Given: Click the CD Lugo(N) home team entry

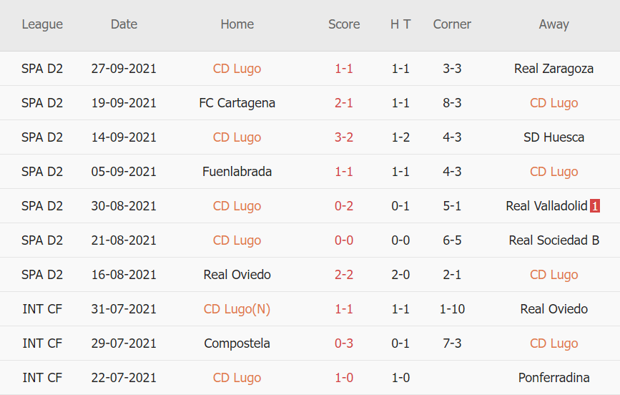Looking at the screenshot, I should 237,309.
